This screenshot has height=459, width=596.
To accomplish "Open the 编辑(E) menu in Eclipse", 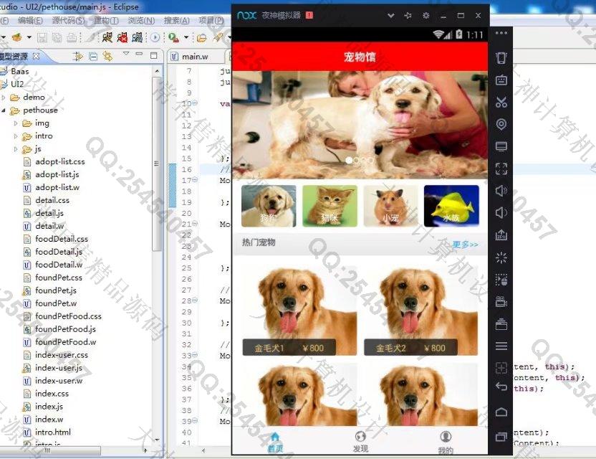I will pos(30,20).
